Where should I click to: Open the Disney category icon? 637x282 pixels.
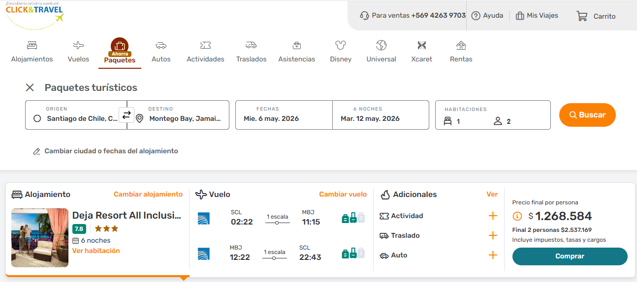pos(341,46)
